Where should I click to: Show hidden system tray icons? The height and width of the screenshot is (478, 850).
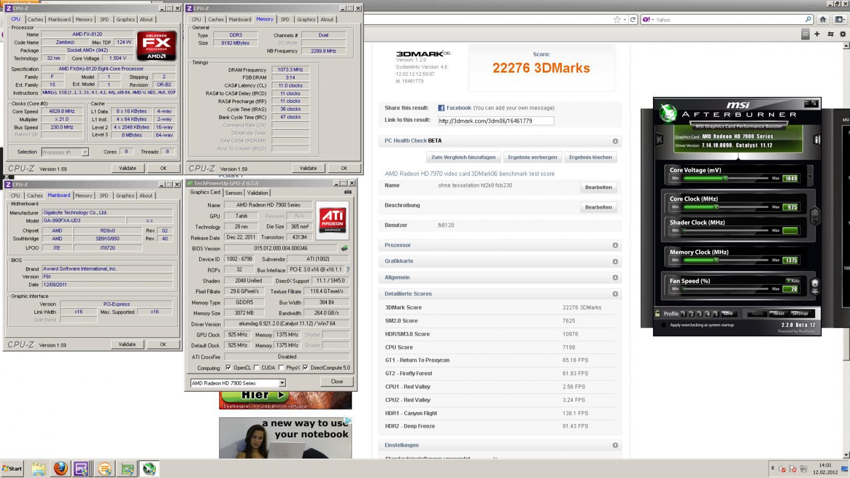tap(772, 468)
